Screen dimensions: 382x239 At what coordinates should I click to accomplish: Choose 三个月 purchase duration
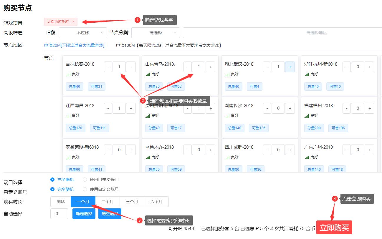click(132, 202)
